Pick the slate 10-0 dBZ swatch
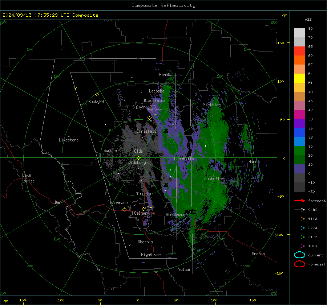The image size is (327, 305). 299,169
